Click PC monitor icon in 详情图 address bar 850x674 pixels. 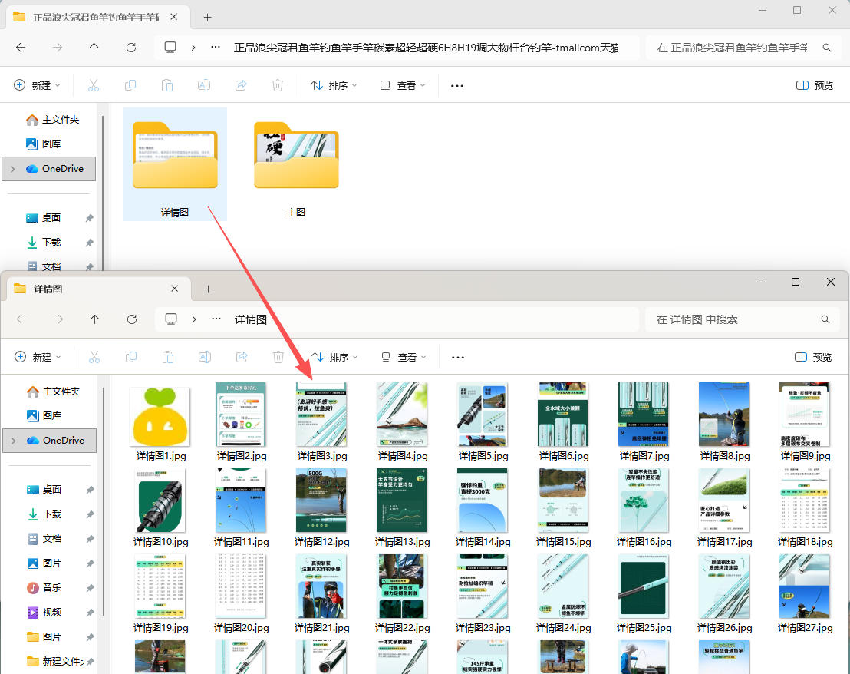[x=171, y=319]
